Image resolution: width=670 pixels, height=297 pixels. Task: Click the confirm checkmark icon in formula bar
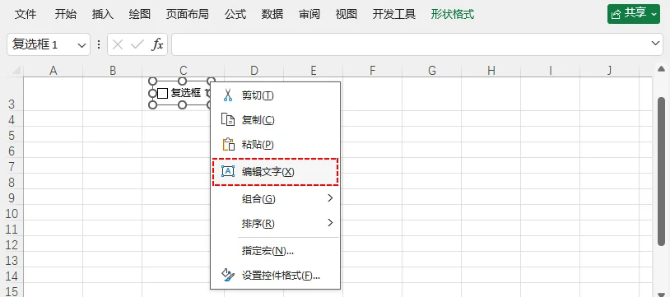[x=137, y=44]
